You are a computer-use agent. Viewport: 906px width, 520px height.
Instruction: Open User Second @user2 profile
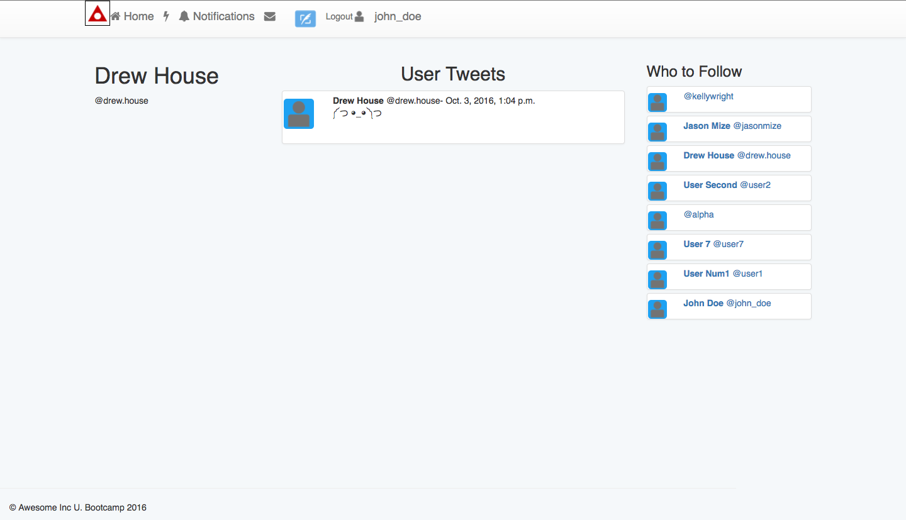(727, 185)
